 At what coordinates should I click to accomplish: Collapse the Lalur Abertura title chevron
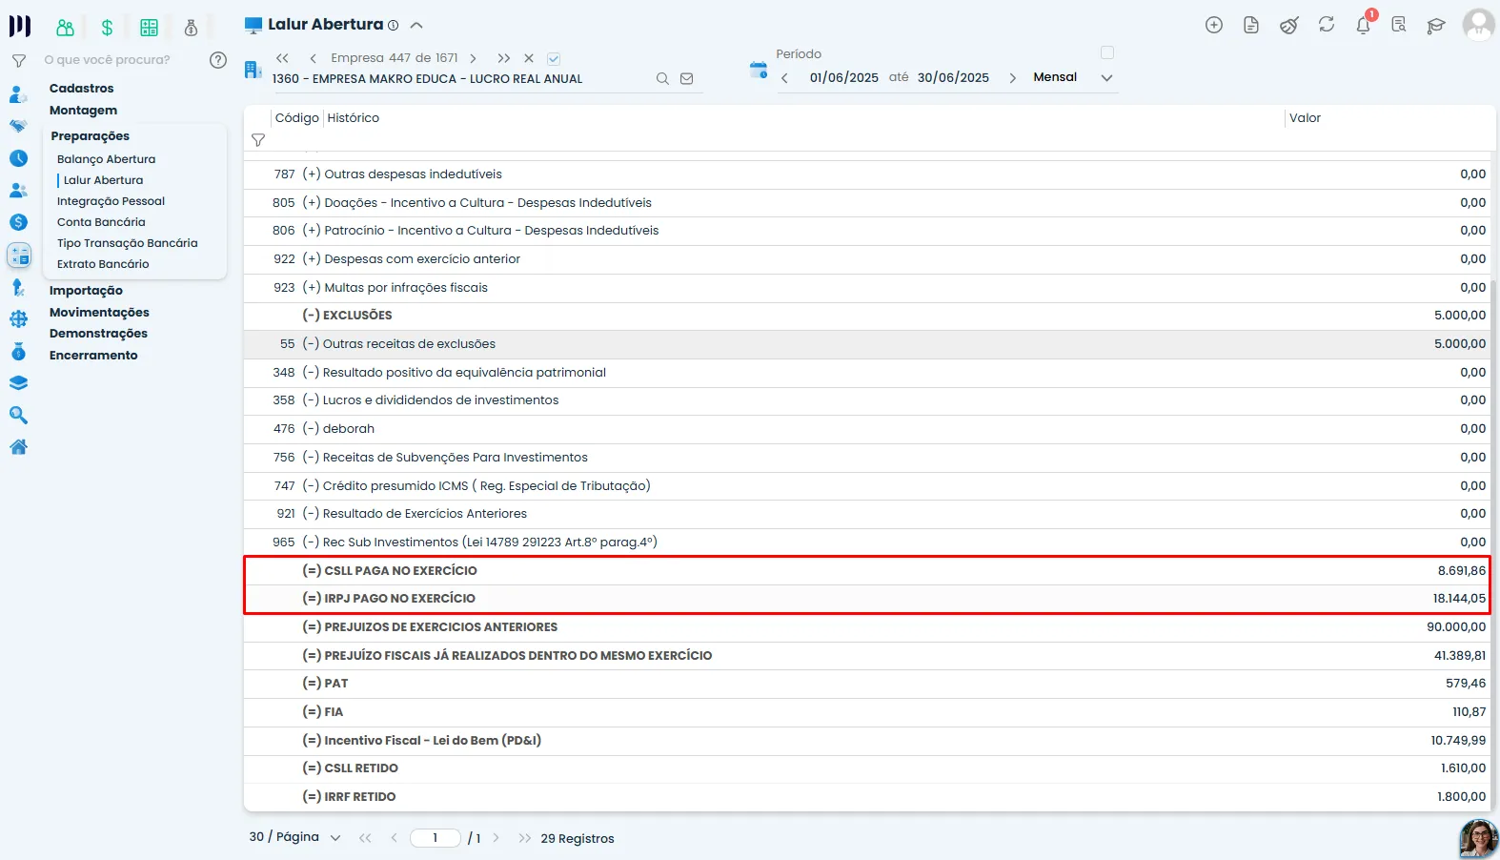tap(416, 25)
